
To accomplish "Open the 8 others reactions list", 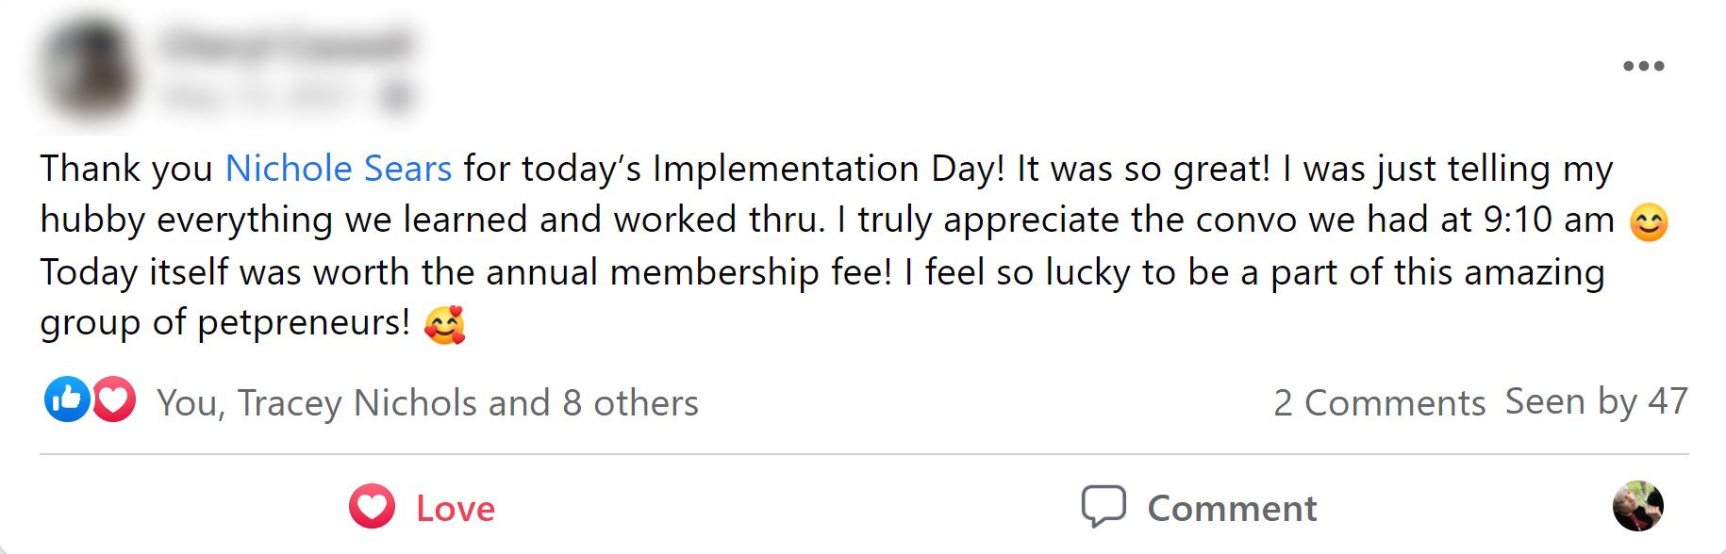I will (631, 403).
